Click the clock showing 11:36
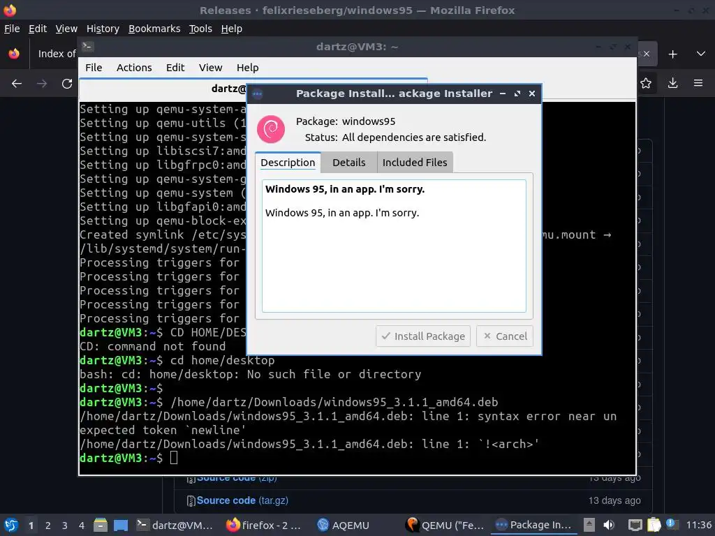 tap(698, 525)
